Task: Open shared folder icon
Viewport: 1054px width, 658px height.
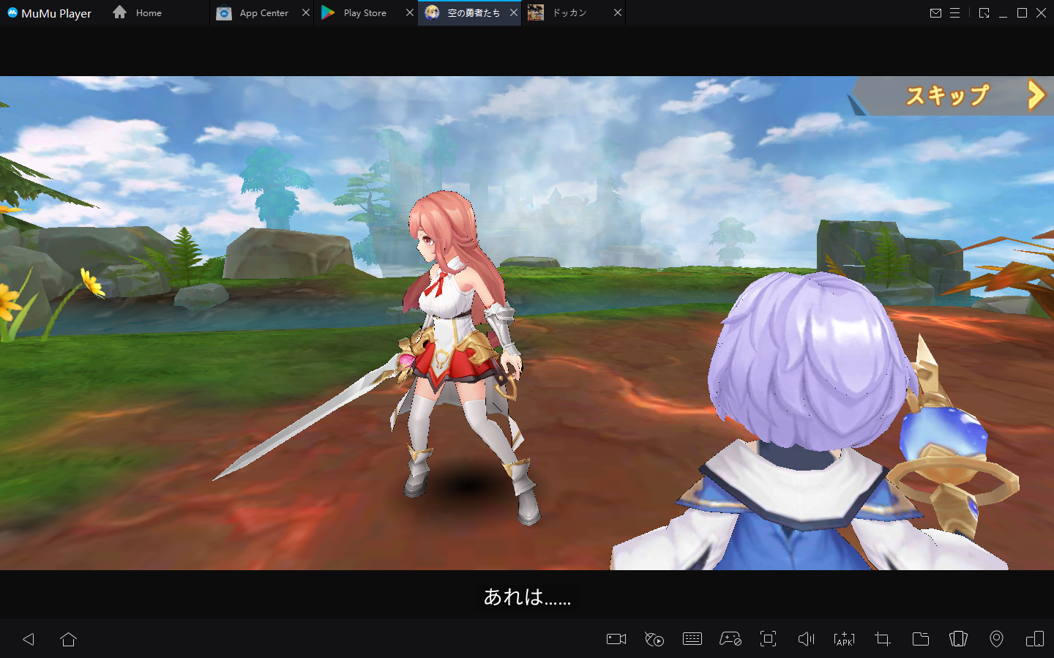Action: (x=921, y=639)
